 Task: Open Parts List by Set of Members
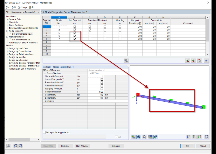22,69
